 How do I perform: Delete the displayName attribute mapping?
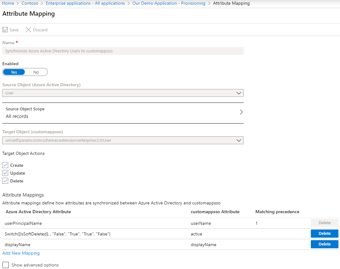point(324,244)
